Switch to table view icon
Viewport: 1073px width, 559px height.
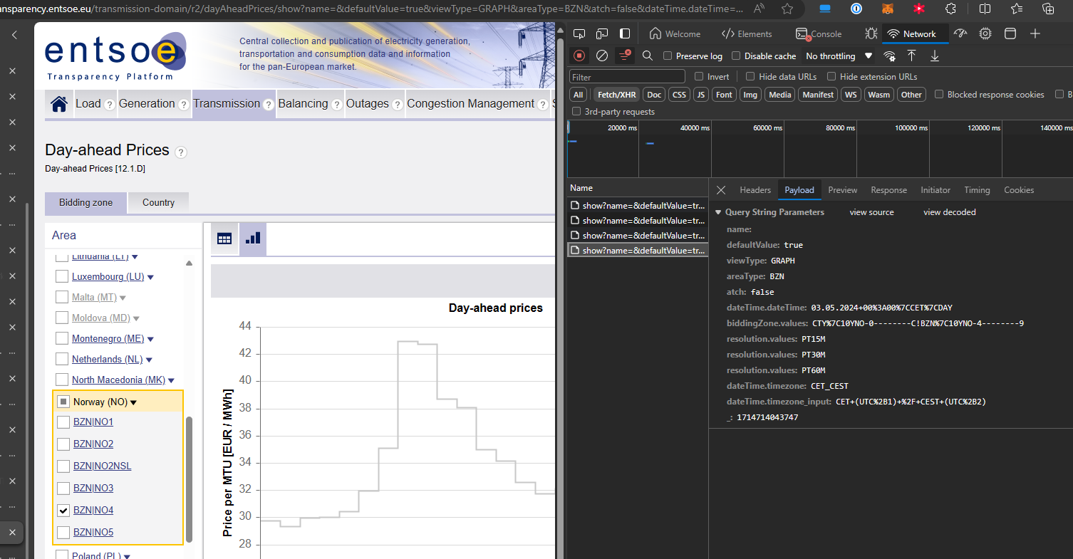pos(224,239)
